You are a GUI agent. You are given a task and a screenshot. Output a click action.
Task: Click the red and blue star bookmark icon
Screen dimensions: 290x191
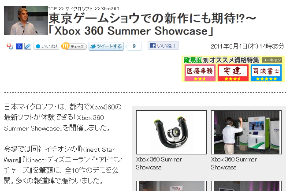pos(10,46)
